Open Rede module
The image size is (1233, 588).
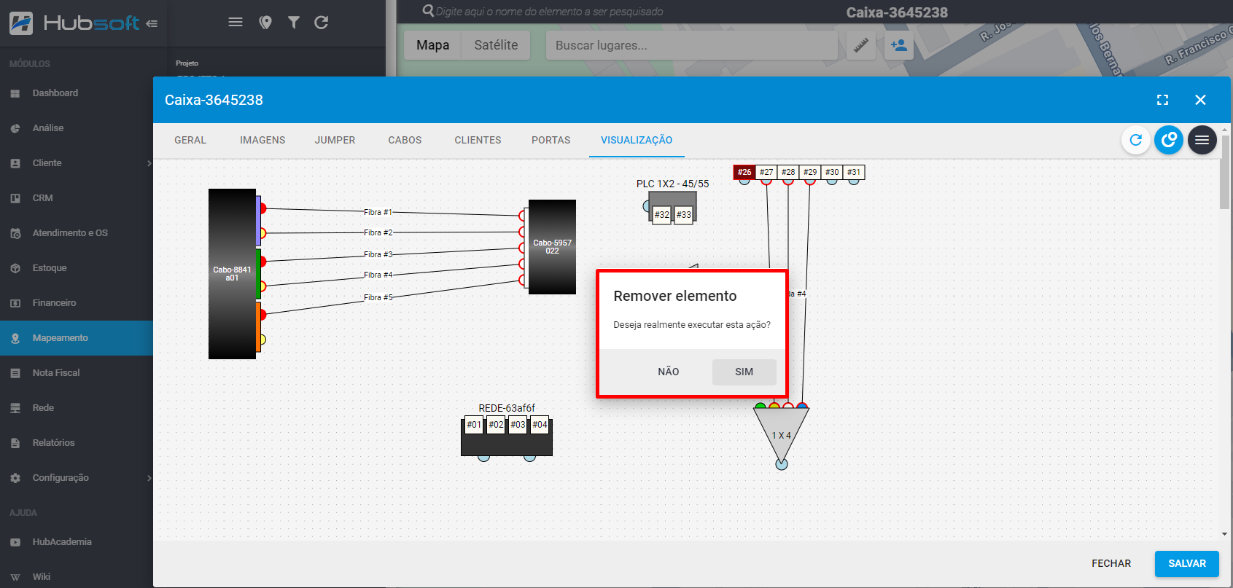point(77,408)
